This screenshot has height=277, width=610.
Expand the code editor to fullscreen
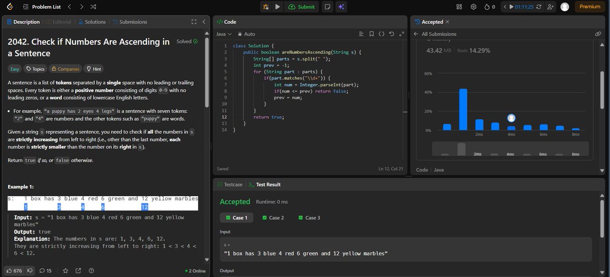(401, 34)
